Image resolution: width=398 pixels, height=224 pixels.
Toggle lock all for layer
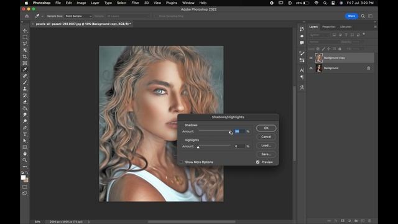(x=340, y=49)
